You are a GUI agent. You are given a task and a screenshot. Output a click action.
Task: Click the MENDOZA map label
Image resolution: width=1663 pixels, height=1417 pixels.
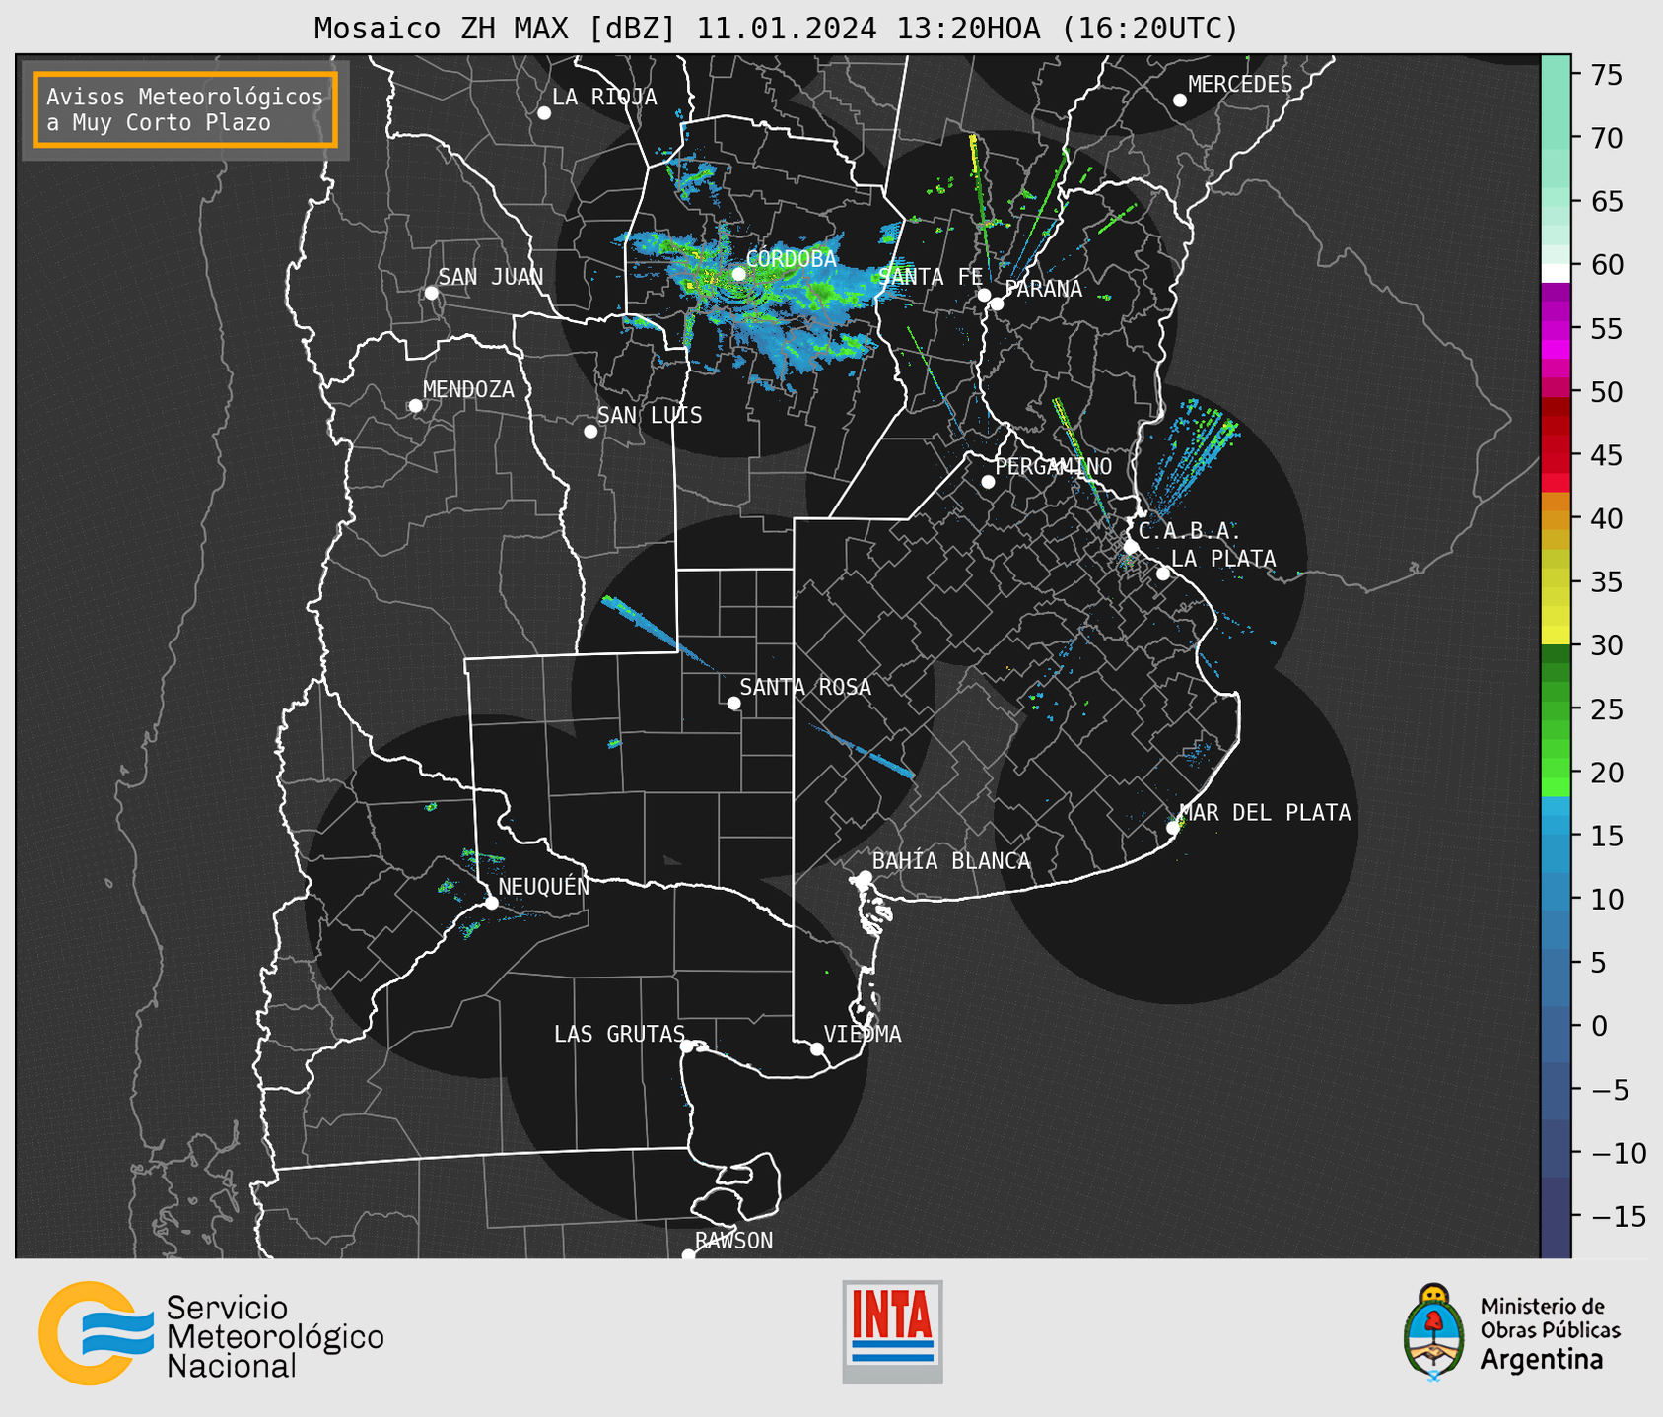468,390
